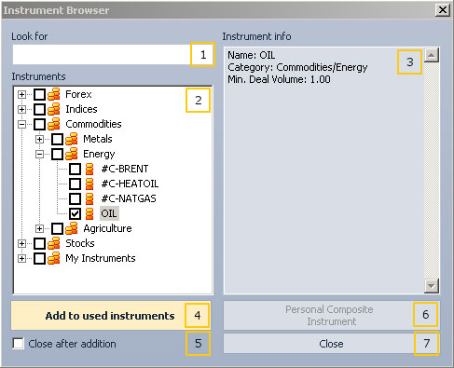This screenshot has width=454, height=368.
Task: Click the #C-BRENT instrument icon
Action: click(x=89, y=169)
